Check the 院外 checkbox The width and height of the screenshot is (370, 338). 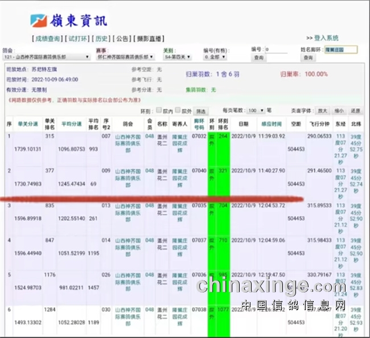pos(178,110)
